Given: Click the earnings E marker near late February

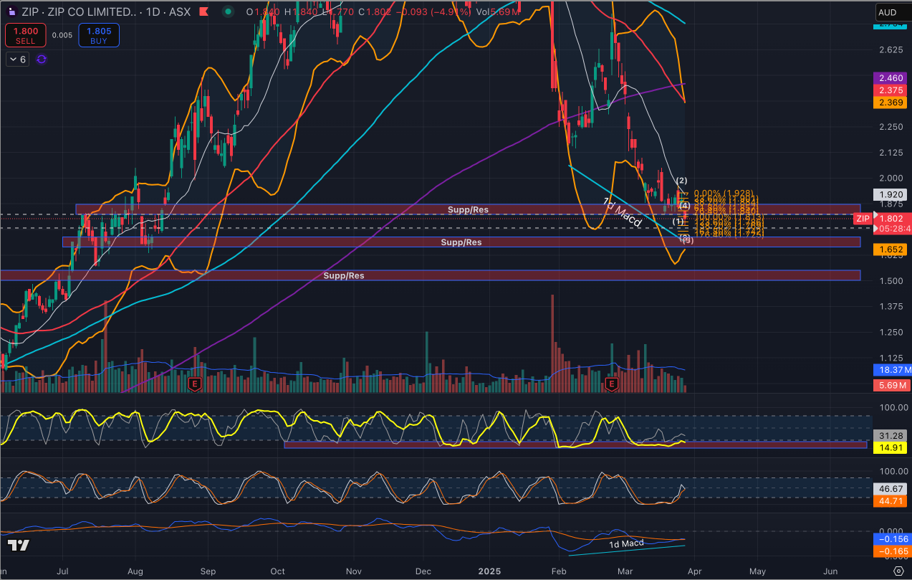Looking at the screenshot, I should click(611, 385).
